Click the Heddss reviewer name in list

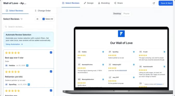click(x=12, y=65)
